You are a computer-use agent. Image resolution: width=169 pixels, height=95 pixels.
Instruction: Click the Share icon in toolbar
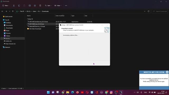(35, 6)
